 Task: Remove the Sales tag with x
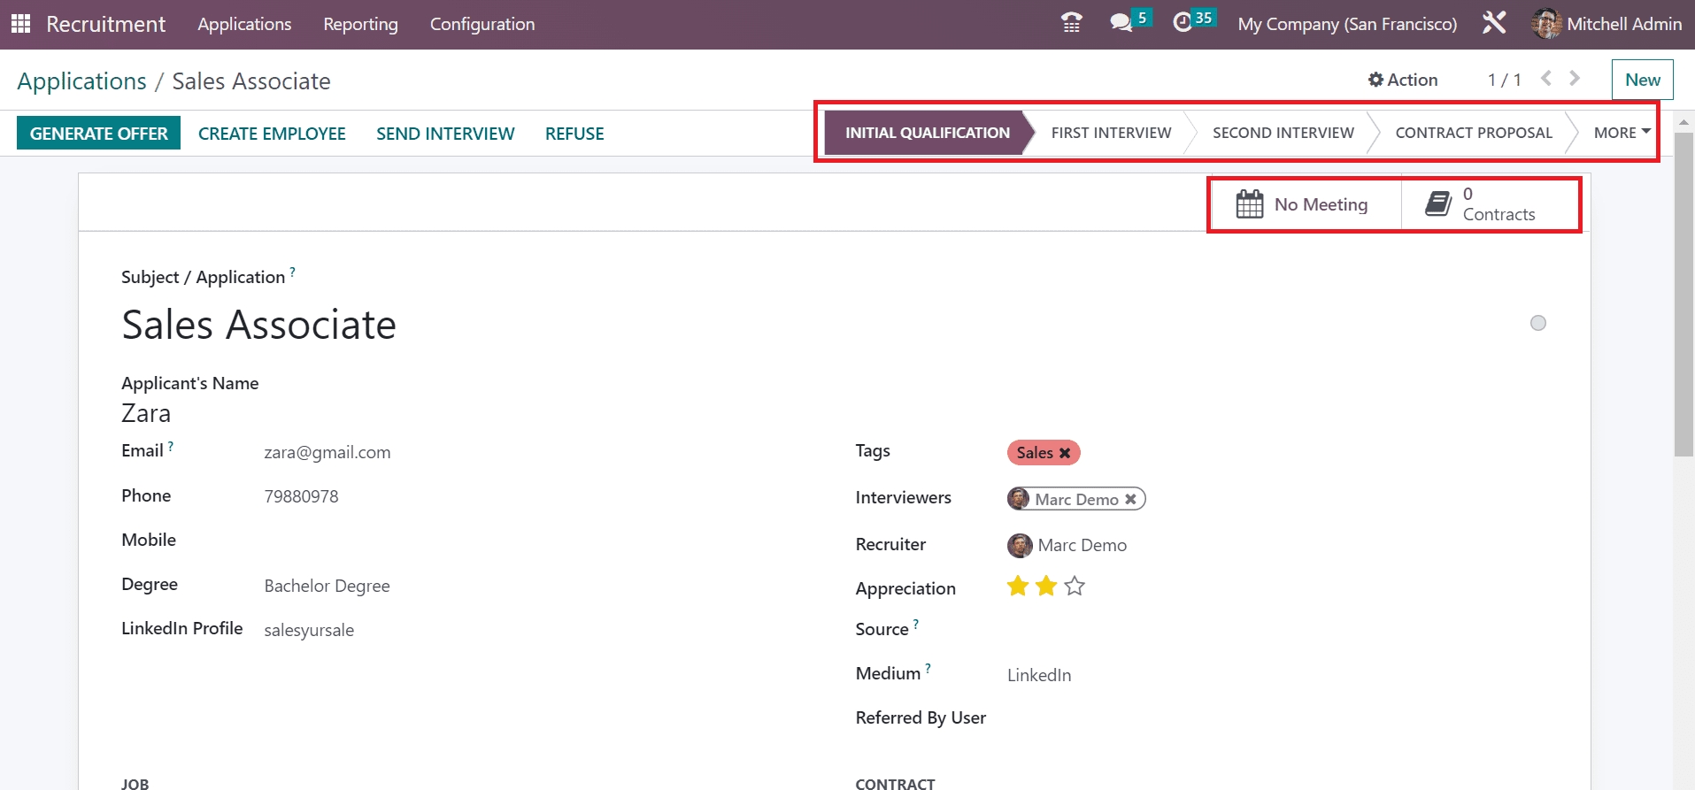point(1065,453)
